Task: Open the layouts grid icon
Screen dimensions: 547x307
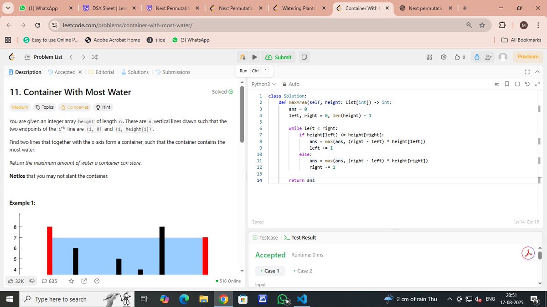Action: [x=429, y=57]
